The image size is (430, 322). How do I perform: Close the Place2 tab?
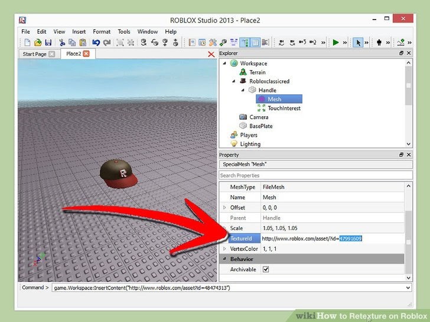coord(86,54)
